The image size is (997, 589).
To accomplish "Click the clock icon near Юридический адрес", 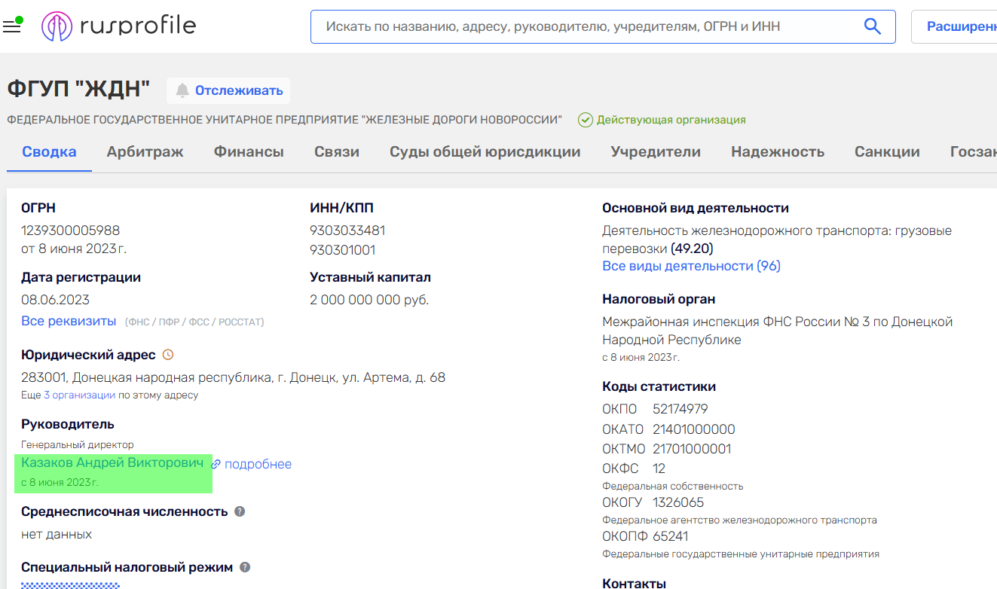I will click(x=168, y=355).
